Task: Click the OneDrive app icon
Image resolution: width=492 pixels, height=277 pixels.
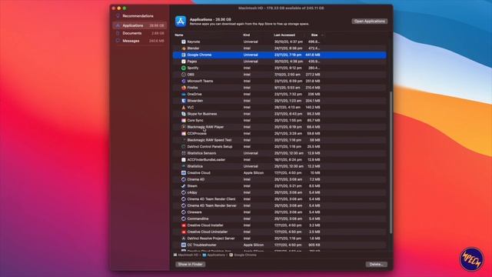Action: pyautogui.click(x=184, y=94)
